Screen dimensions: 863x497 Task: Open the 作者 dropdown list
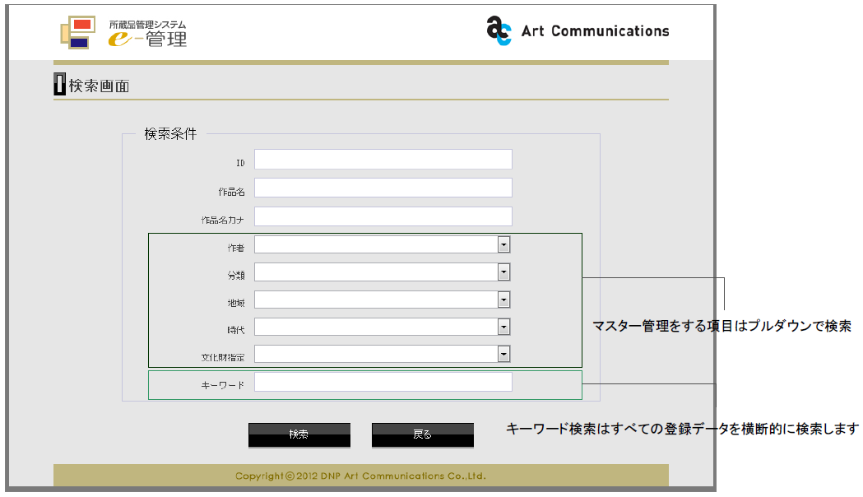503,244
